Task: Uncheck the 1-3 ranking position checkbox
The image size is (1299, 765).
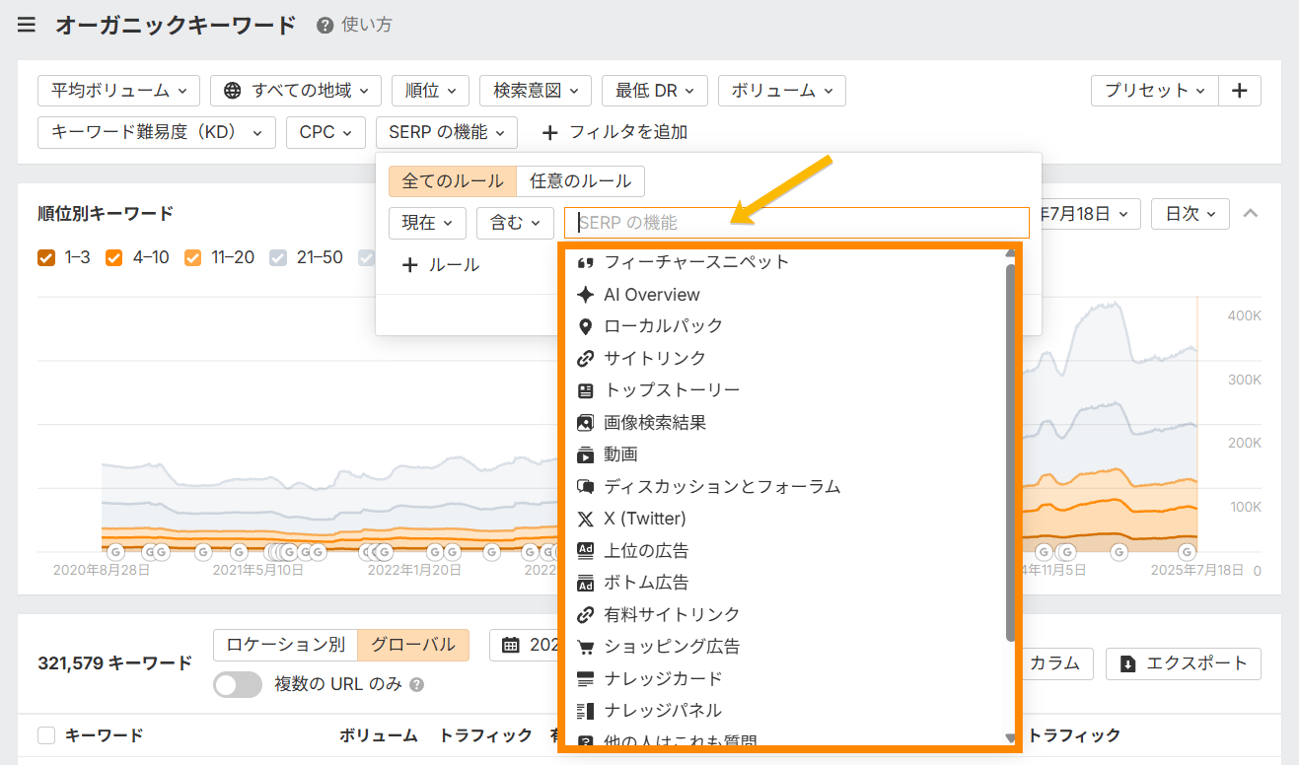Action: [x=45, y=257]
